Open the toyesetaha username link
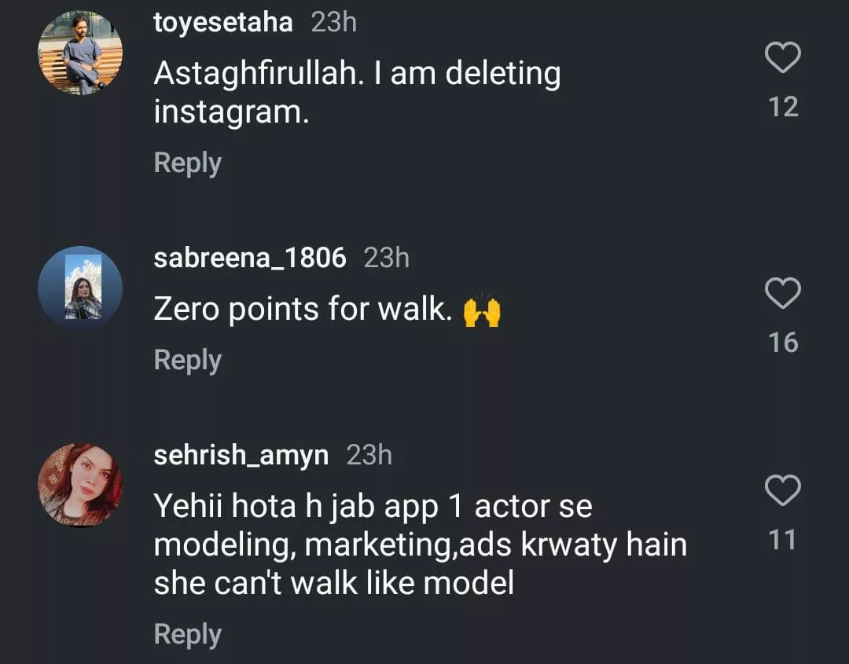The height and width of the screenshot is (664, 849). (223, 23)
